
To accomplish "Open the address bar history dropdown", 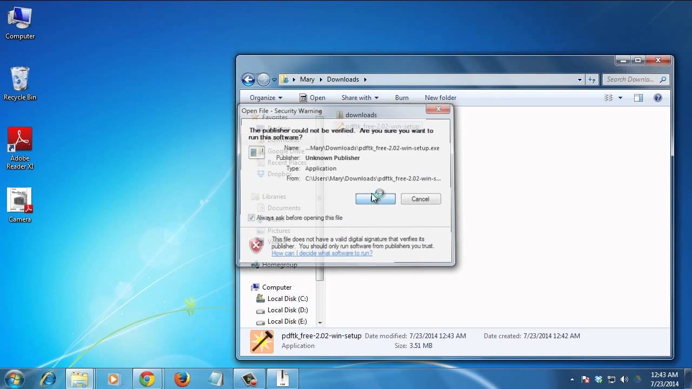I will click(580, 79).
